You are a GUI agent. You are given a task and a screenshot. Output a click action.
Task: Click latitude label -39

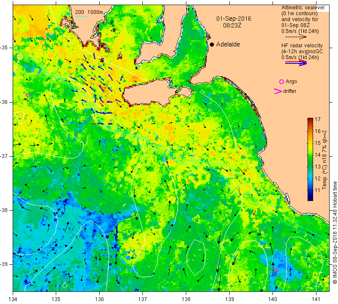(5, 264)
